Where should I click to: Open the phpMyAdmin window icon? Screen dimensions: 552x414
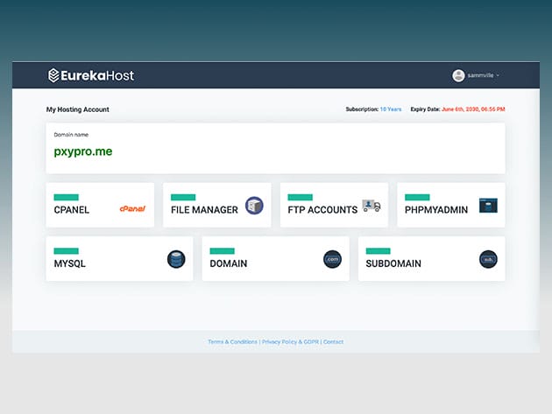tap(488, 206)
